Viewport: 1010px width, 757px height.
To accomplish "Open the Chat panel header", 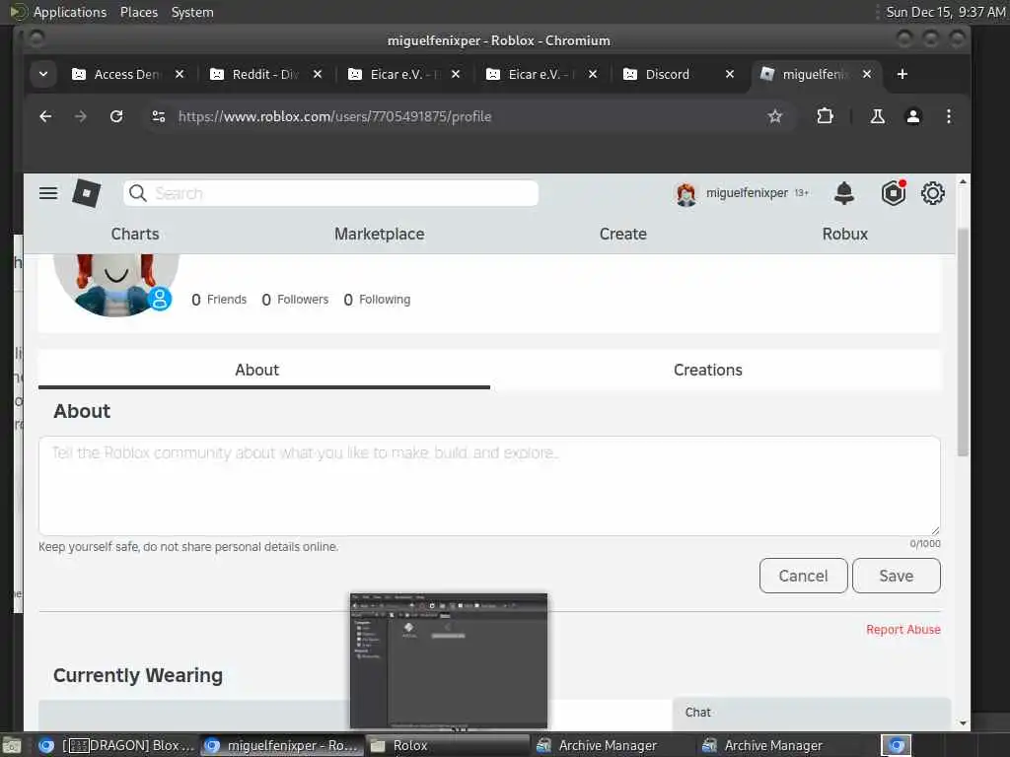I will coord(812,713).
